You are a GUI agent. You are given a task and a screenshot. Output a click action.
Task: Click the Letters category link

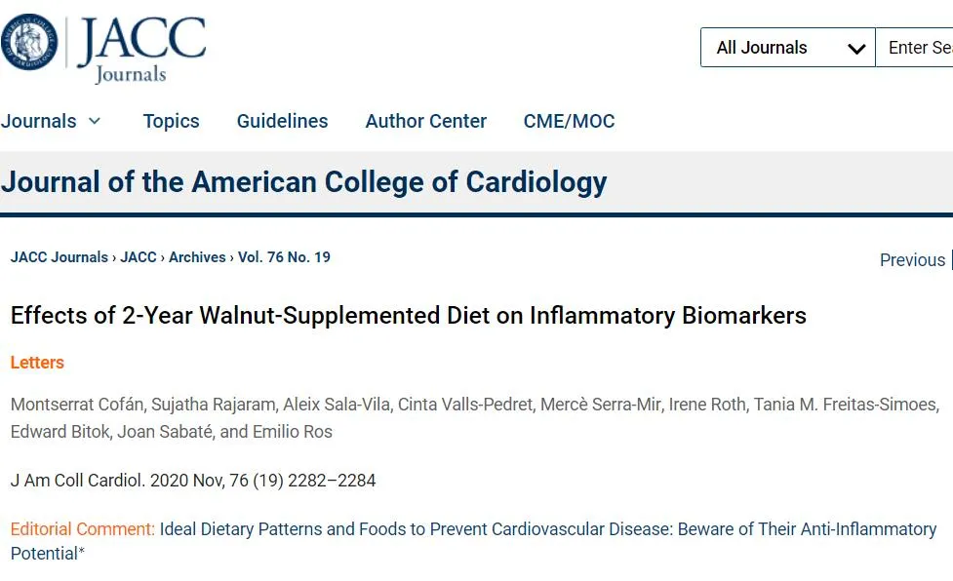click(x=37, y=363)
